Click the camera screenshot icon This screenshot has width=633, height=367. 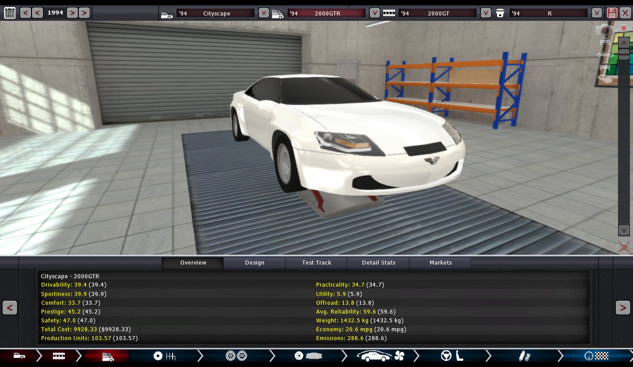604,30
